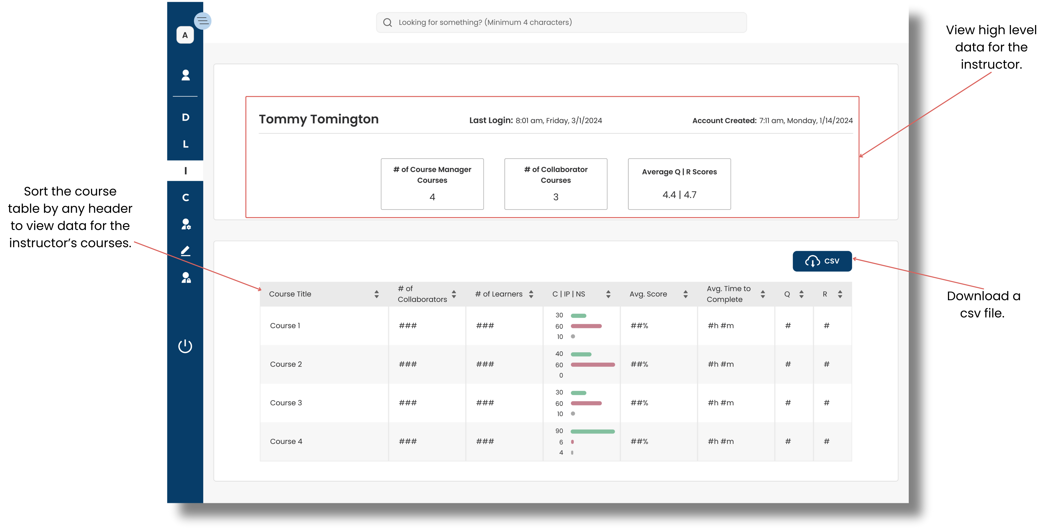Image resolution: width=1058 pixels, height=532 pixels.
Task: Open the C section in sidebar
Action: pos(185,198)
